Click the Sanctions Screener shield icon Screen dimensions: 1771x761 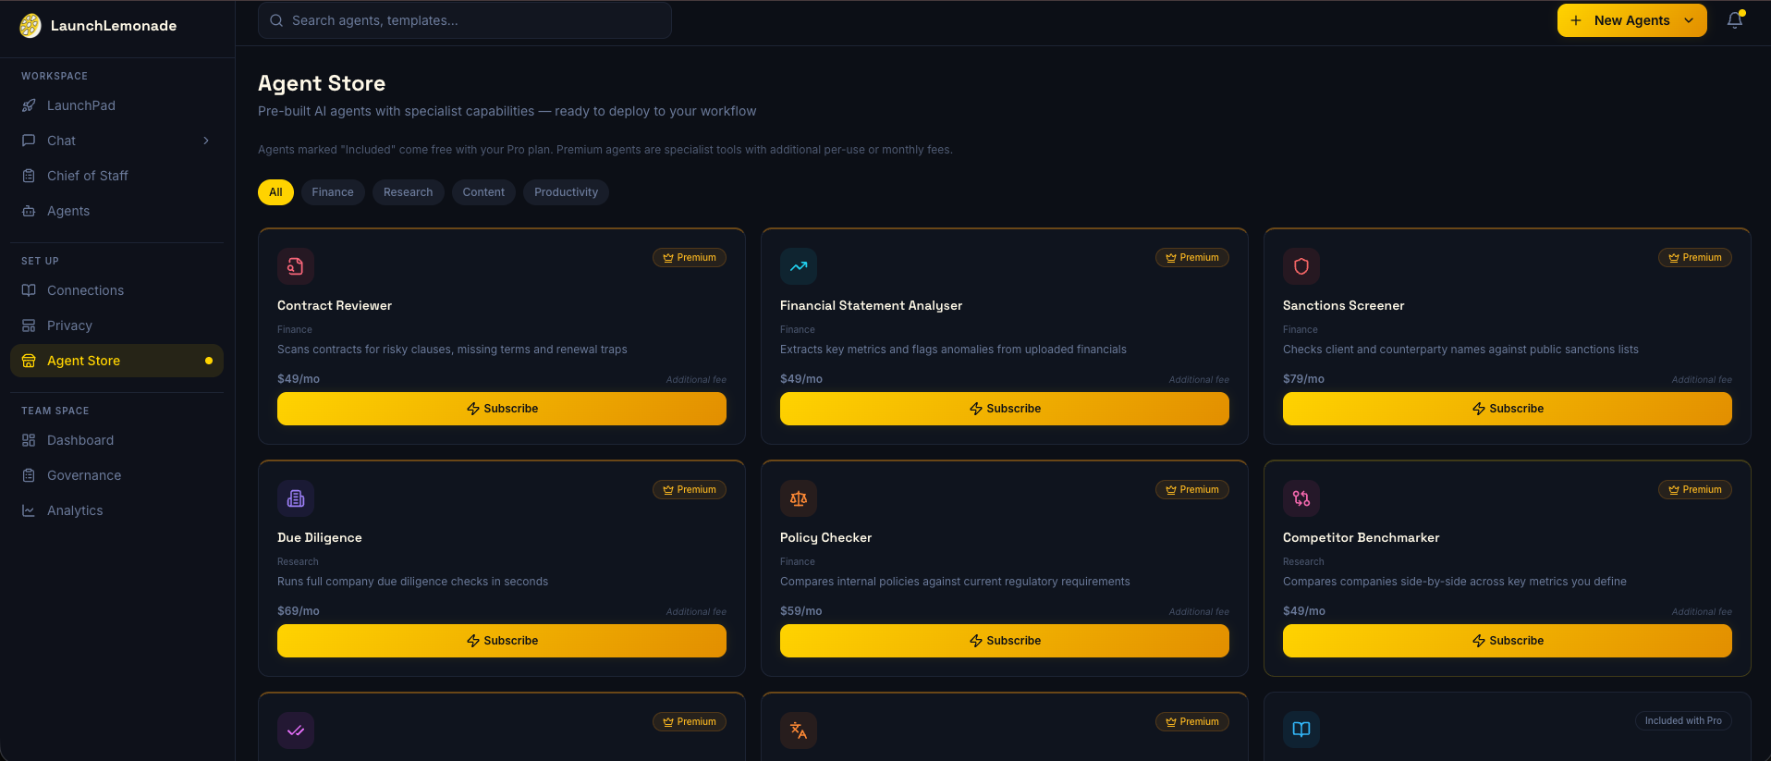point(1301,265)
